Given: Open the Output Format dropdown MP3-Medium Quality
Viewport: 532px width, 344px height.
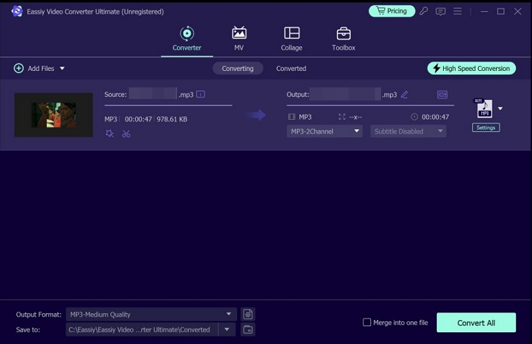Looking at the screenshot, I should click(x=151, y=314).
